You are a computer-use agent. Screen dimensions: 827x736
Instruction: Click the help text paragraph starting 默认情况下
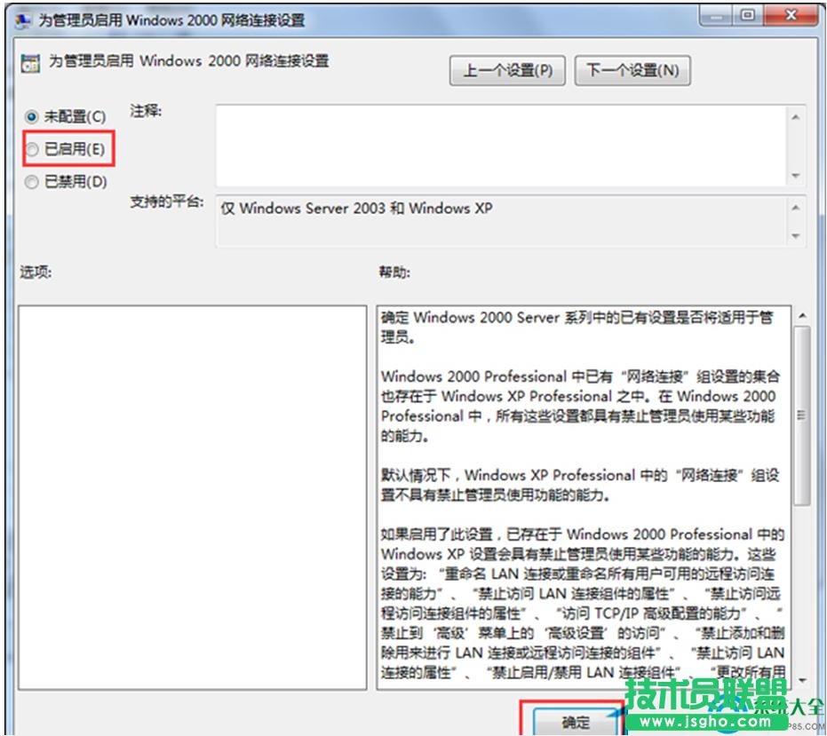coord(580,485)
